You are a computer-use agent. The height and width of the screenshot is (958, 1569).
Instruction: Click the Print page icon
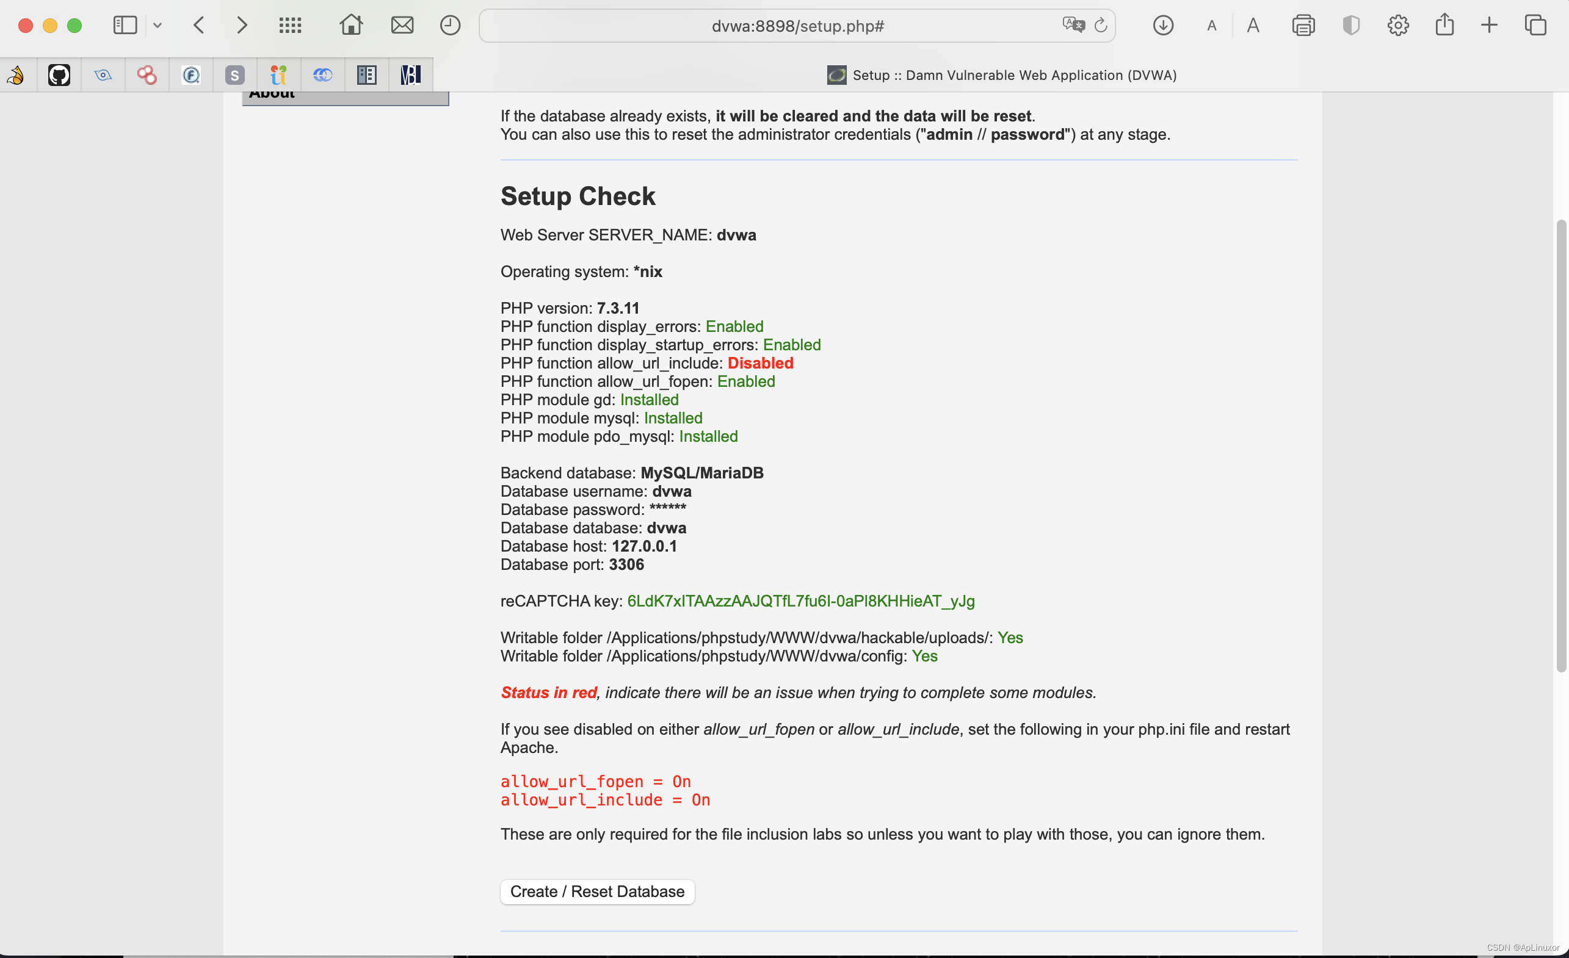(x=1303, y=26)
